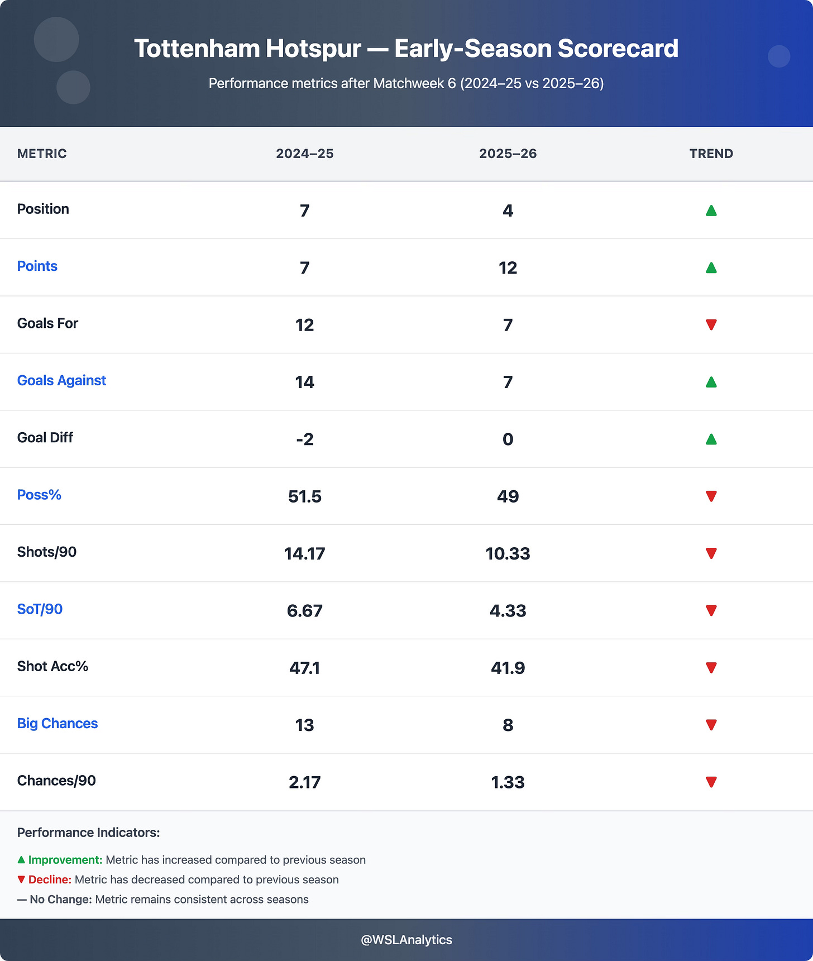Click the 2024–25 Goals For value 12
The image size is (813, 961).
(x=305, y=324)
